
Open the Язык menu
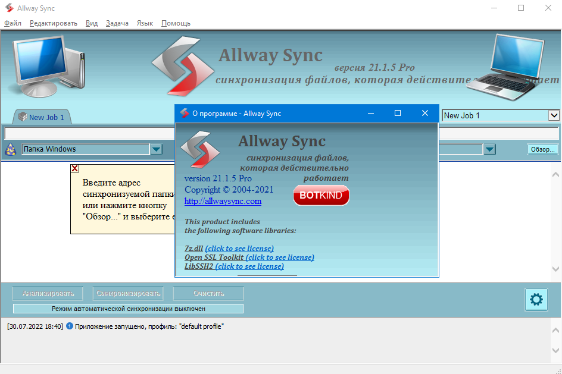click(145, 23)
